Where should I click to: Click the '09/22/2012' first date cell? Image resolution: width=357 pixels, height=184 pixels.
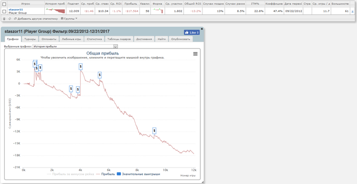(x=293, y=11)
